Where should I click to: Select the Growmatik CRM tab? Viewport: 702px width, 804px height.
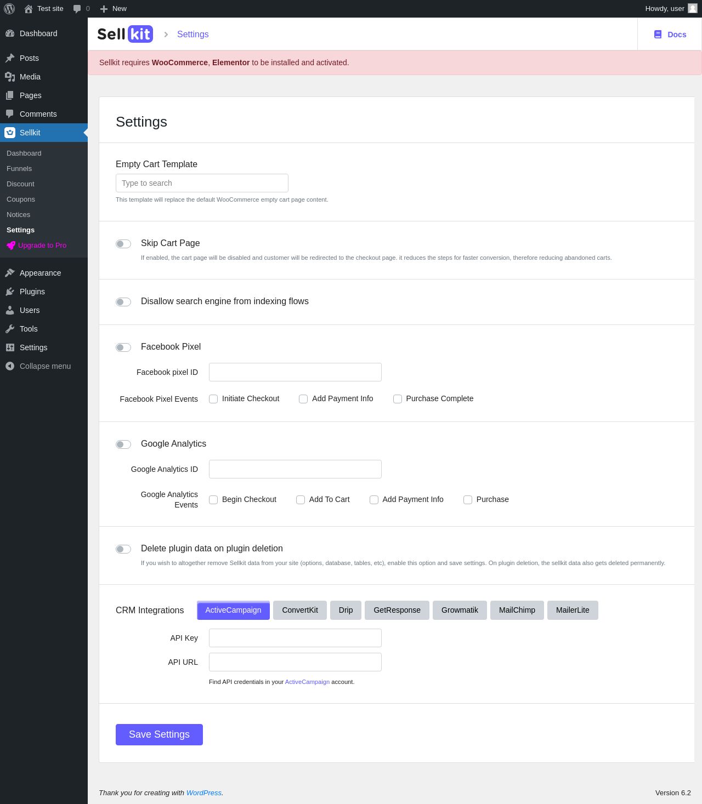click(x=460, y=610)
